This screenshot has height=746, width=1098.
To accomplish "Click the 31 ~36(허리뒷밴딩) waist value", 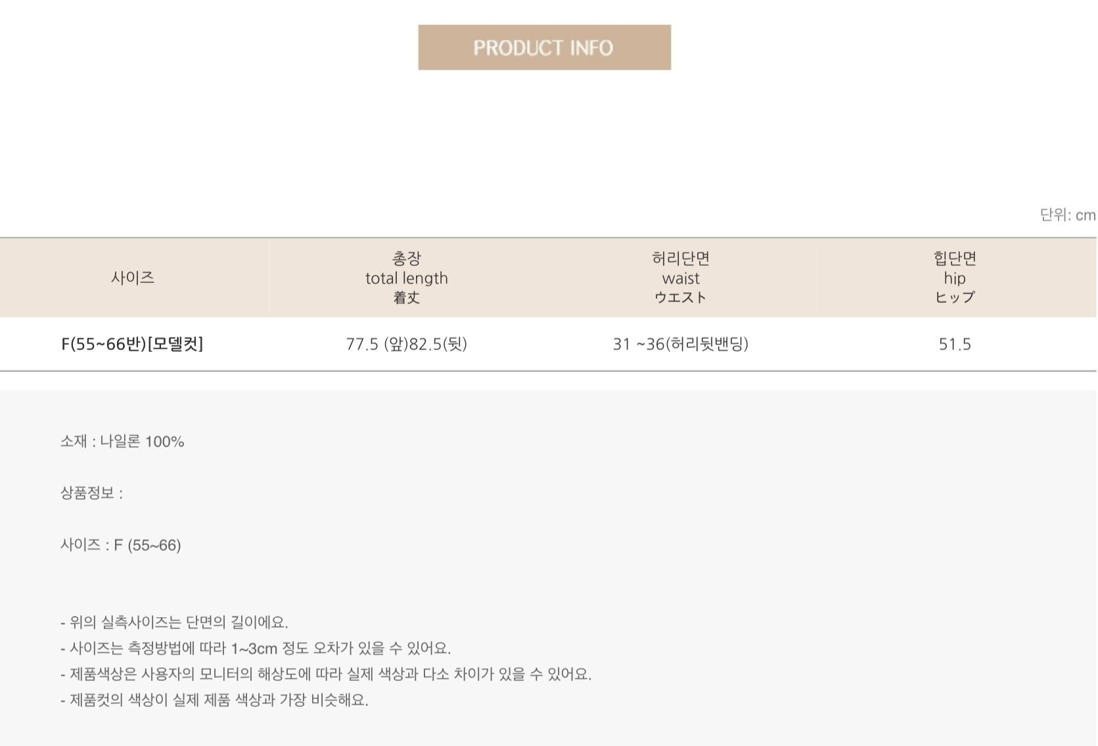I will point(681,344).
